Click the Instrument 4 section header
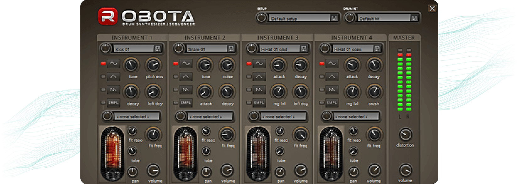The width and height of the screenshot is (518, 184). click(x=351, y=38)
